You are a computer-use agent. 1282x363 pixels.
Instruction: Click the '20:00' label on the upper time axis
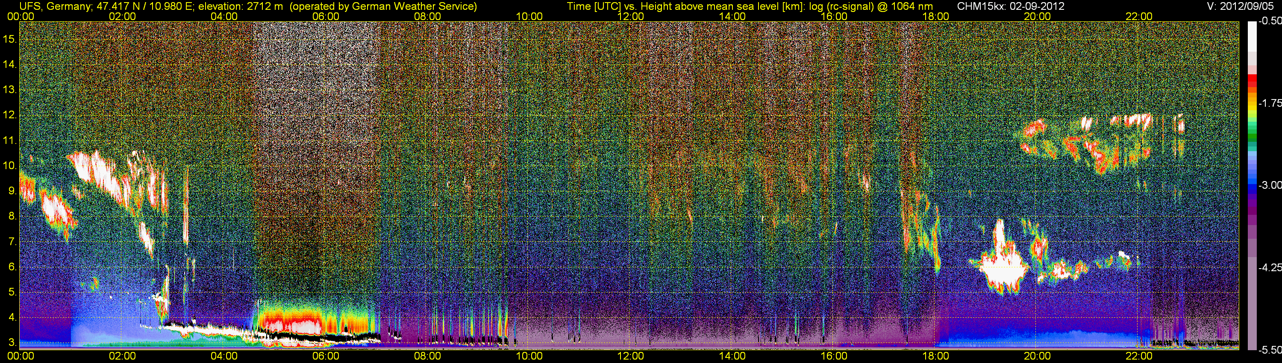pyautogui.click(x=1037, y=16)
